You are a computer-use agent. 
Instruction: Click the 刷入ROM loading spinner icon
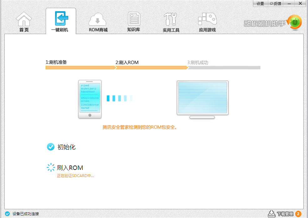(51, 167)
